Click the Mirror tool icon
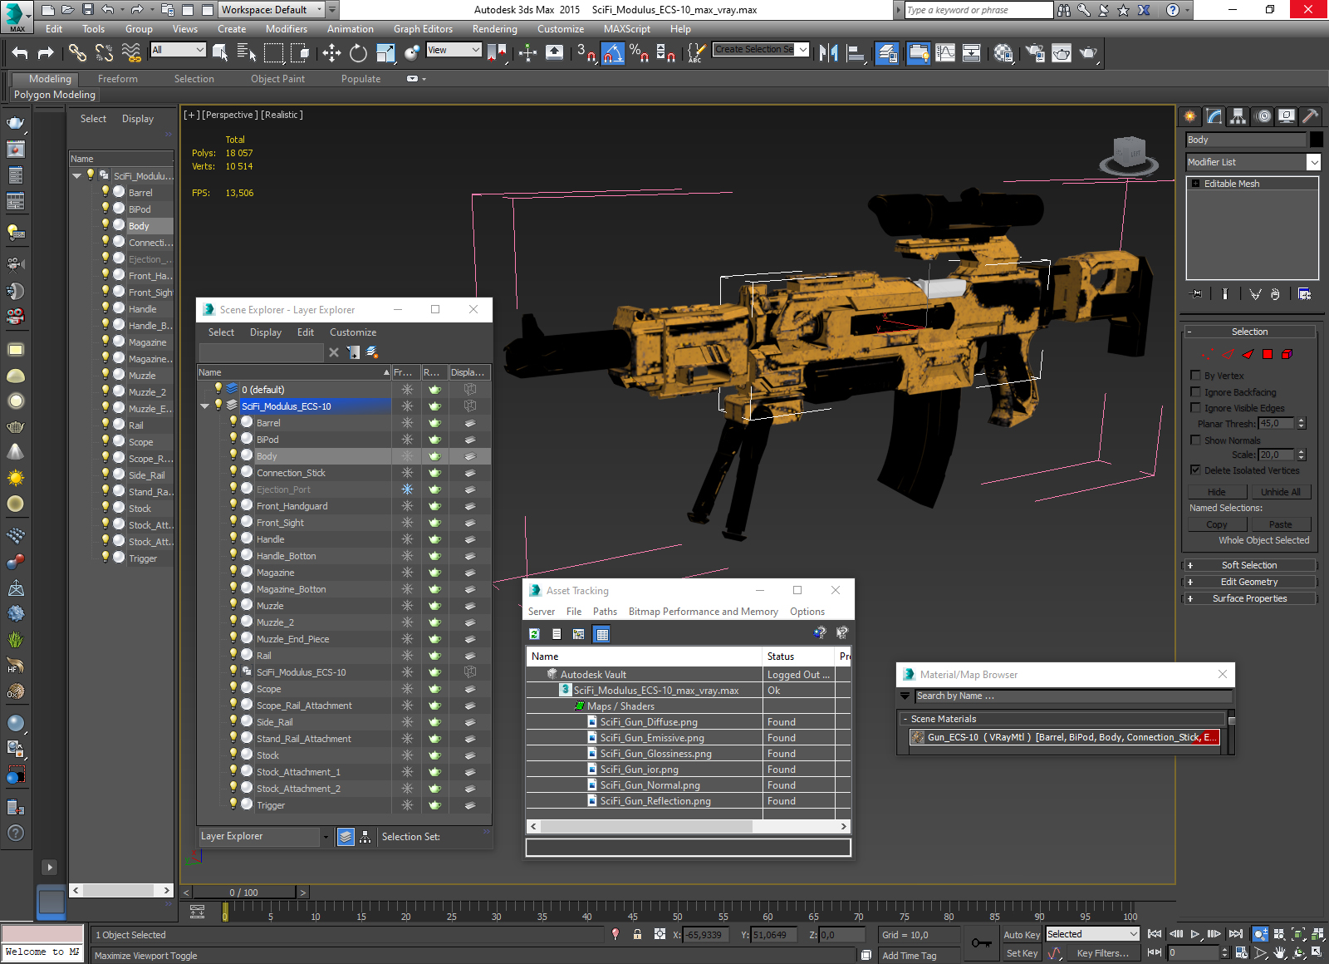This screenshot has height=964, width=1329. point(828,53)
